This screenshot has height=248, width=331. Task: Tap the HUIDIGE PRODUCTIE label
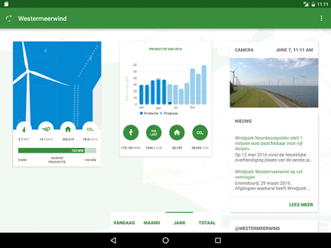(x=57, y=160)
